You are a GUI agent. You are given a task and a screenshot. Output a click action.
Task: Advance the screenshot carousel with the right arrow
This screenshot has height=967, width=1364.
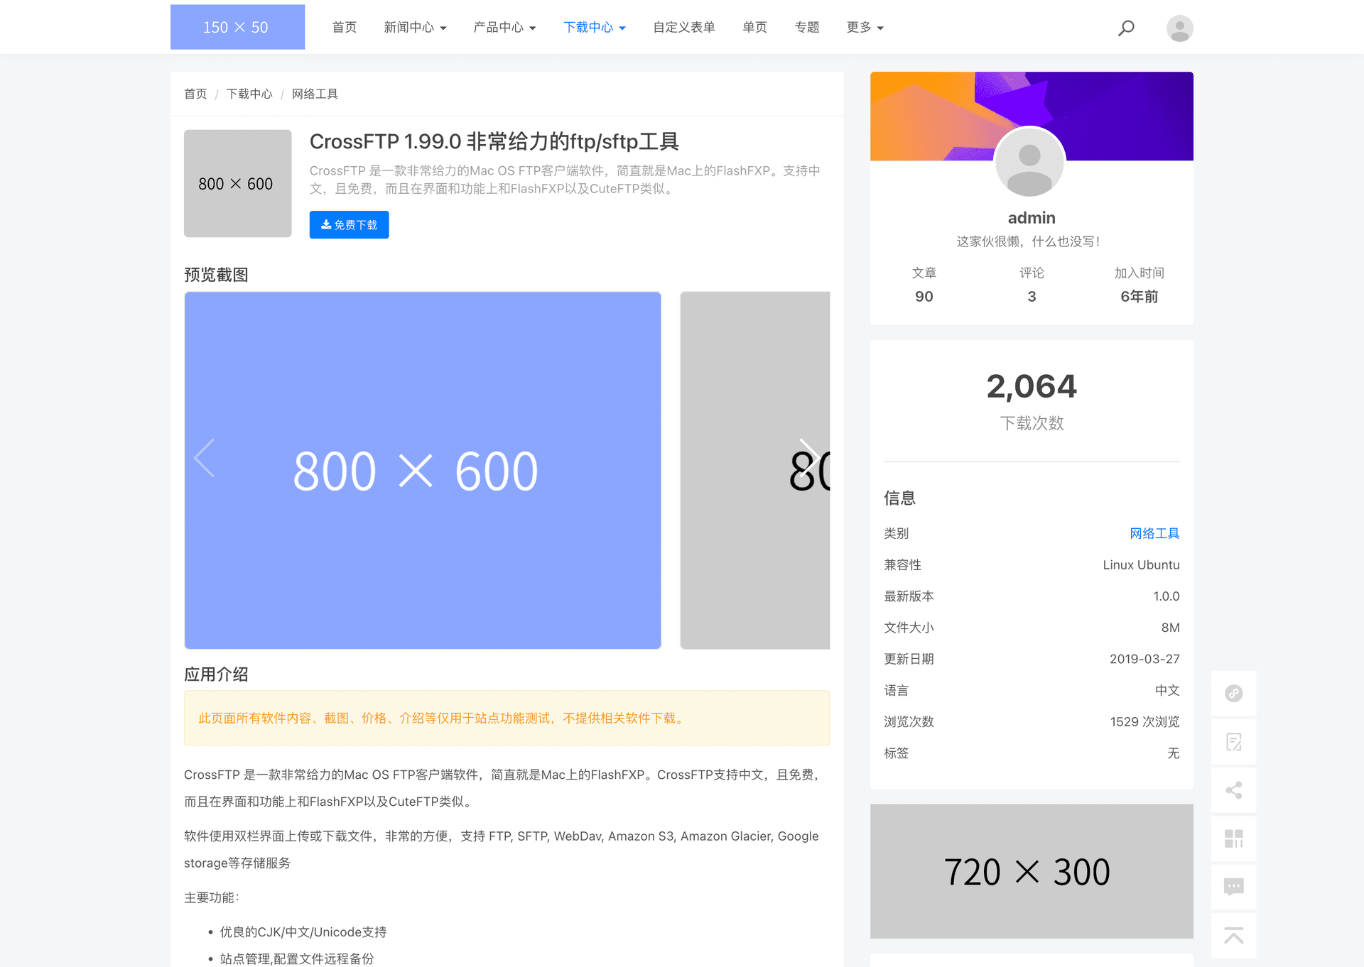pyautogui.click(x=809, y=458)
